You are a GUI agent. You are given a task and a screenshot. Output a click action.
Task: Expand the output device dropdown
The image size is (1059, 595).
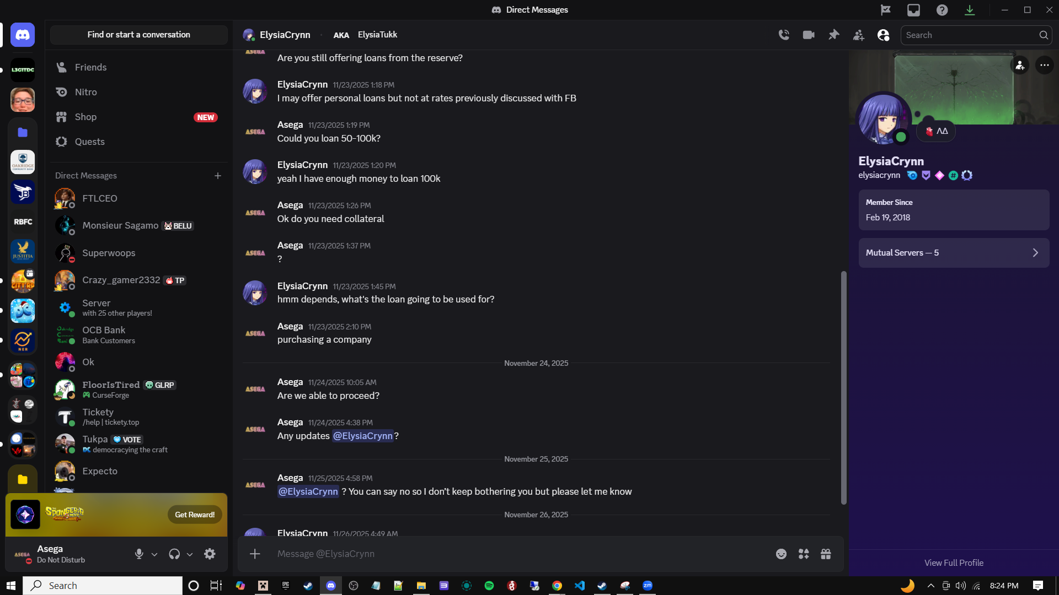[190, 554]
